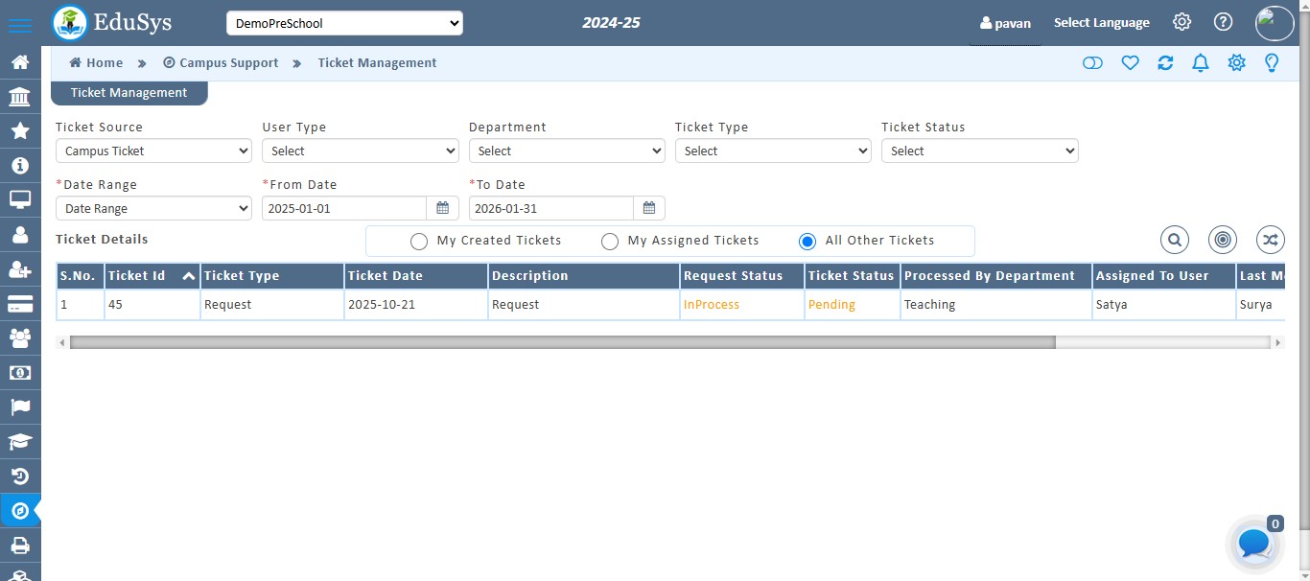Select the My Created Tickets radio button
Screen dimensions: 1310x581
point(419,241)
